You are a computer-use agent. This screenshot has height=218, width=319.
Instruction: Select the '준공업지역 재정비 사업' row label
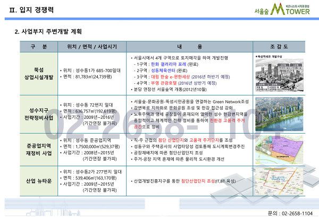tap(39, 150)
